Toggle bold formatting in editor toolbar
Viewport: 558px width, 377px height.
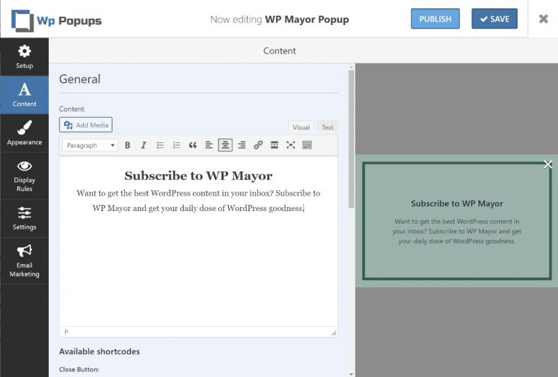[128, 145]
